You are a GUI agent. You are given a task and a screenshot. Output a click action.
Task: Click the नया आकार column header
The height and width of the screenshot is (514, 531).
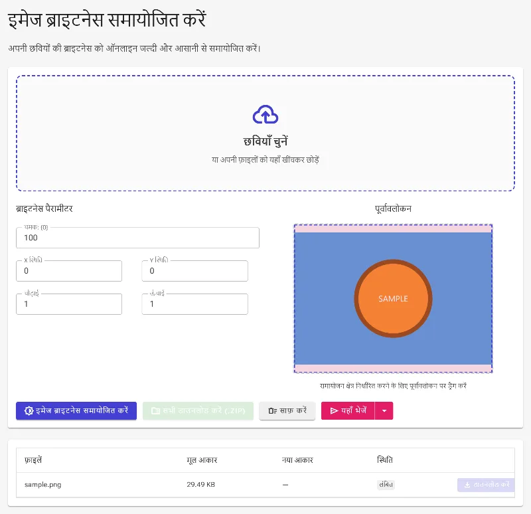(297, 460)
